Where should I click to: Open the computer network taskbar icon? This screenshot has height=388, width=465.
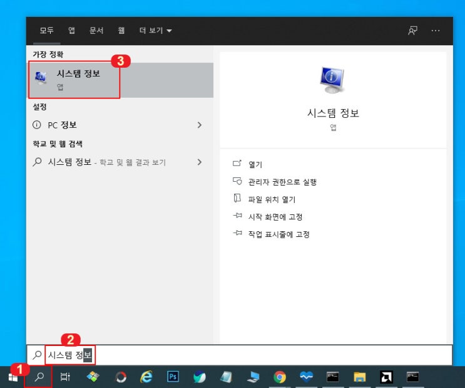coord(253,377)
